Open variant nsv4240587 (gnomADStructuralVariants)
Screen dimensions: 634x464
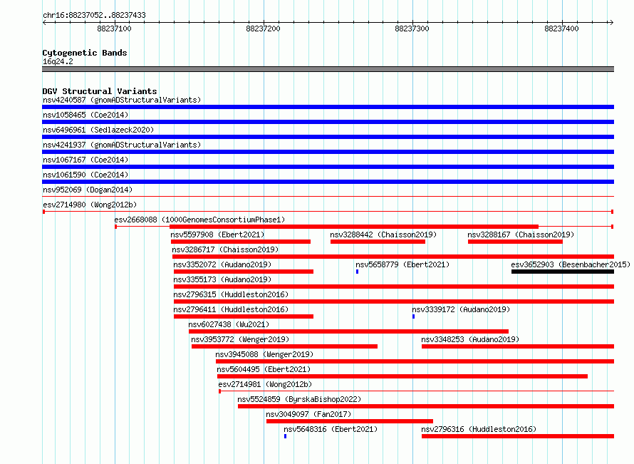click(x=122, y=100)
